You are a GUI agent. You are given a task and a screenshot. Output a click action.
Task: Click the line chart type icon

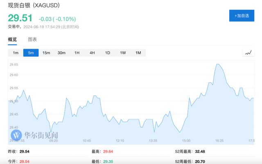point(248,52)
